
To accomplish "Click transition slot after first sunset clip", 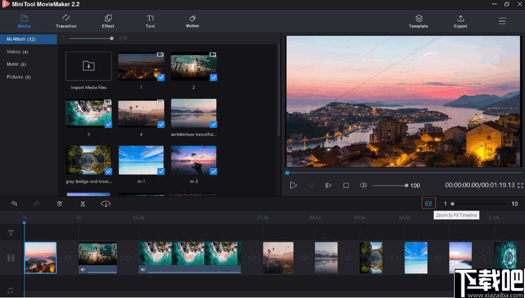I will tap(67, 257).
